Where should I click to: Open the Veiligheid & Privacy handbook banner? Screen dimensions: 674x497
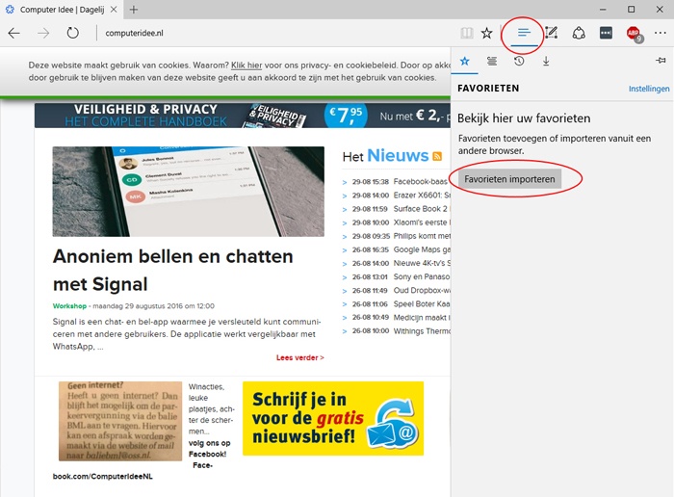(x=243, y=116)
